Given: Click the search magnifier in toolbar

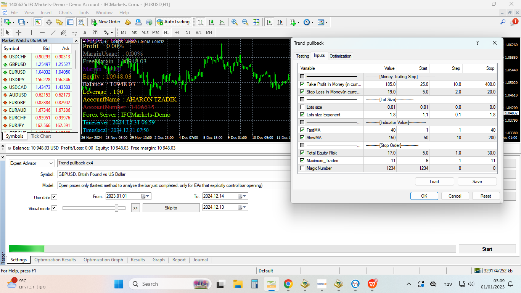Looking at the screenshot, I should 503,22.
